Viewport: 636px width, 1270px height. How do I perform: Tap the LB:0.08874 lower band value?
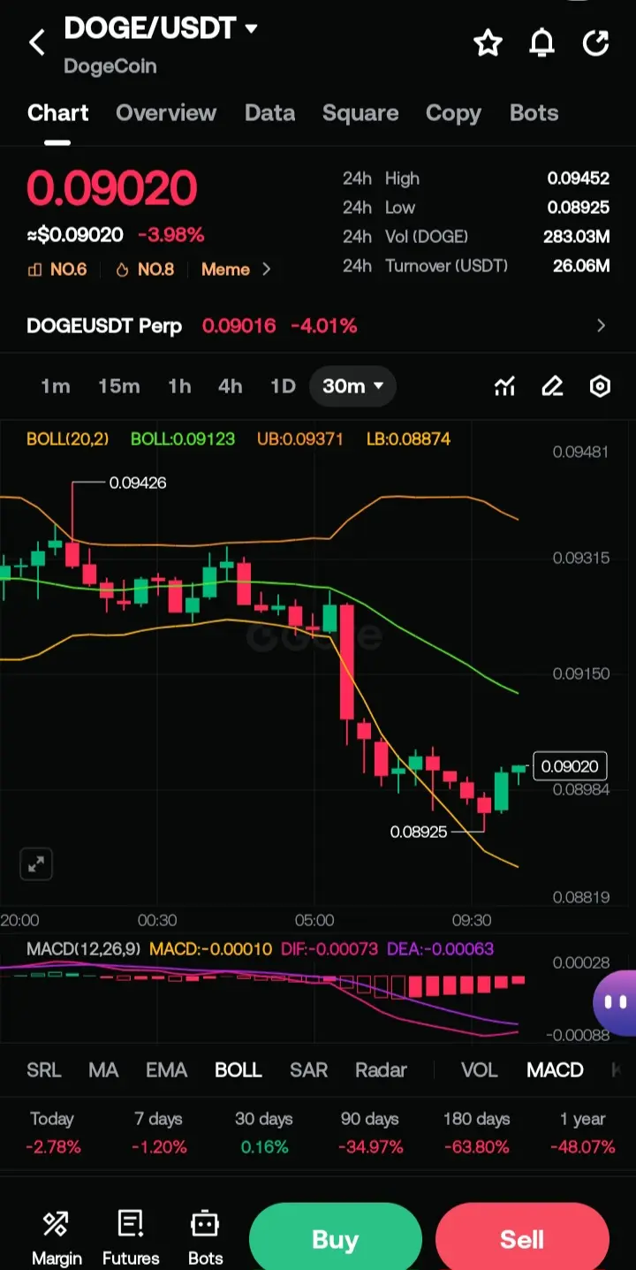pos(408,438)
